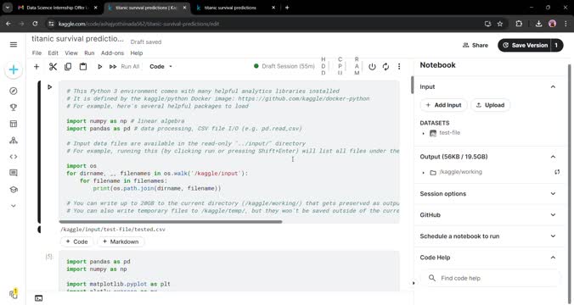The image size is (574, 305).
Task: Click the Share button
Action: point(476,45)
